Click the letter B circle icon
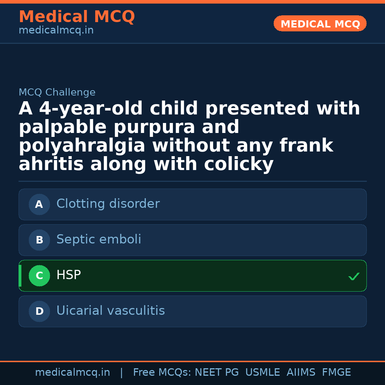Viewport: 385px width, 385px height. [39, 240]
